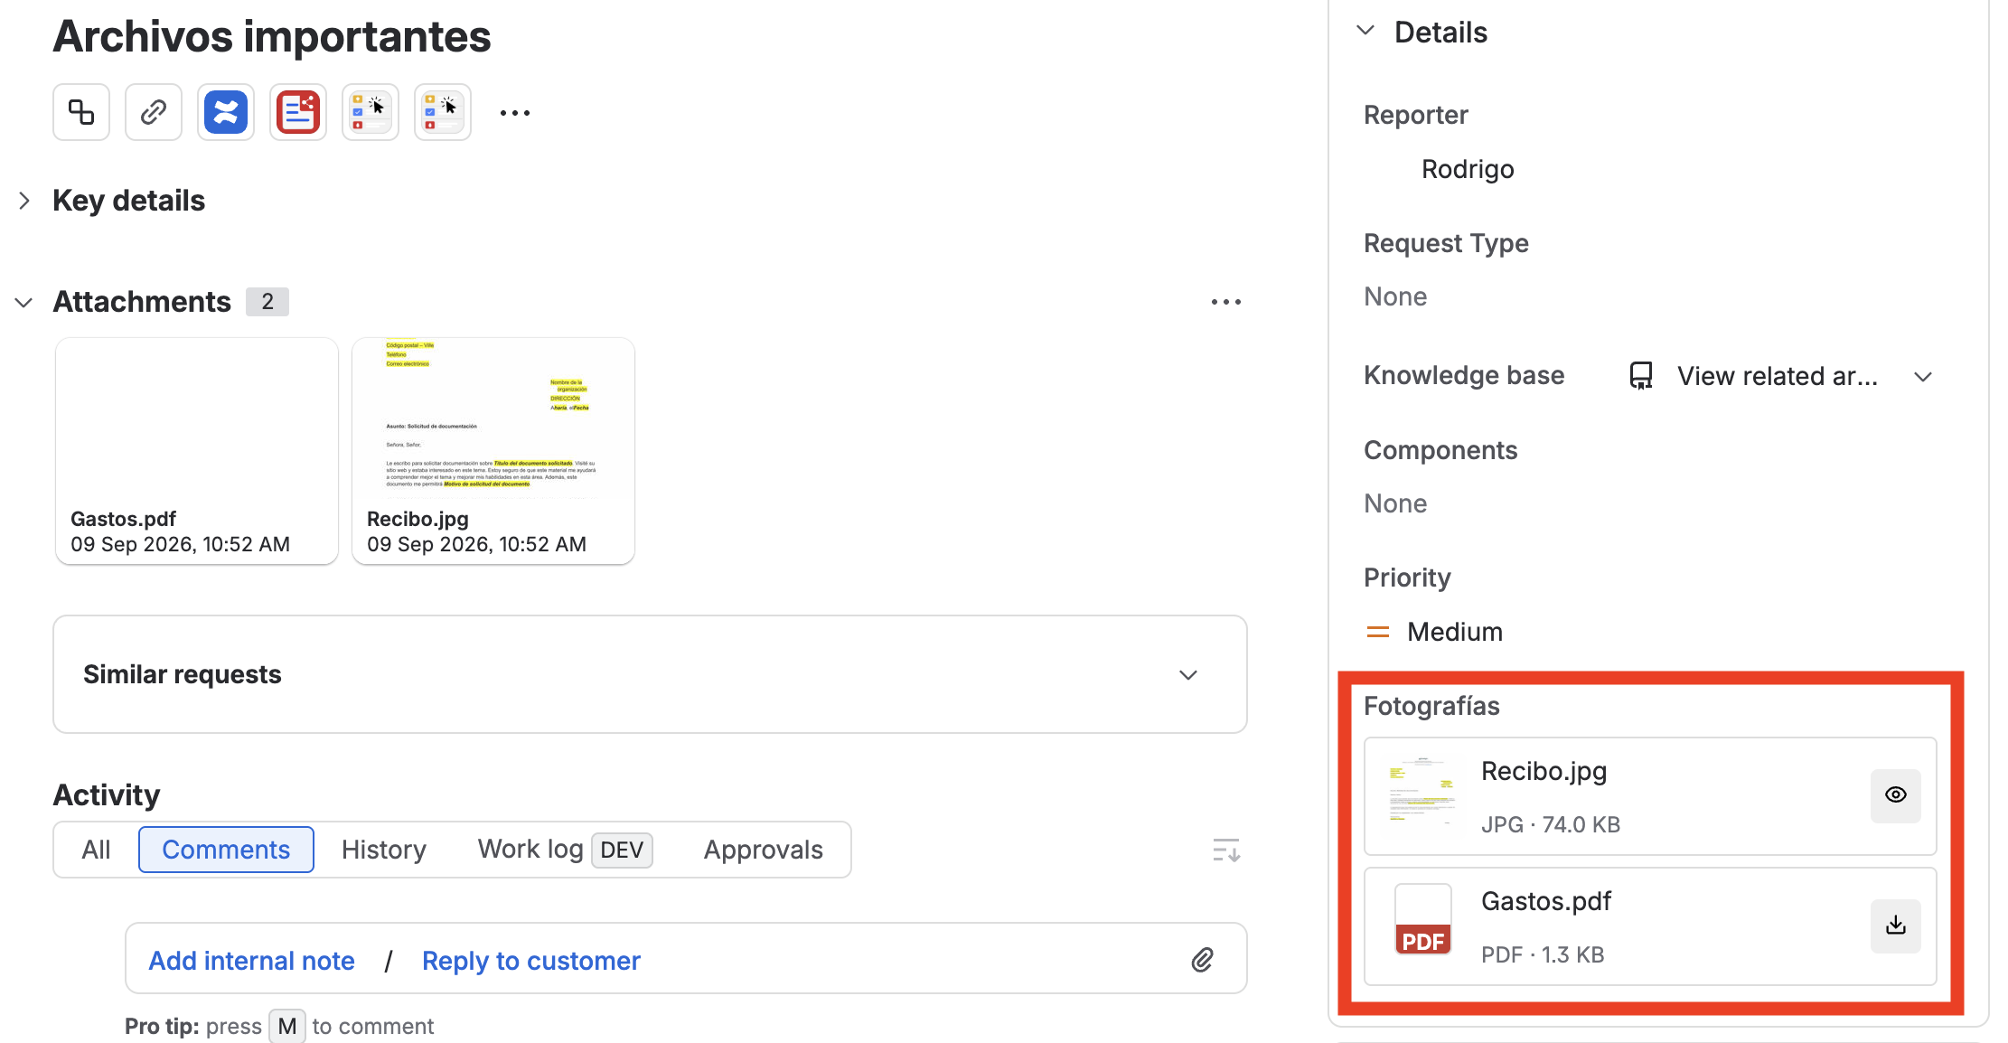Open the Confluence app icon

[226, 112]
